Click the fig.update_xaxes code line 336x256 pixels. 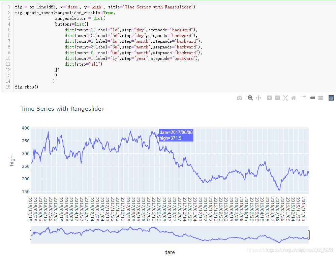[65, 13]
